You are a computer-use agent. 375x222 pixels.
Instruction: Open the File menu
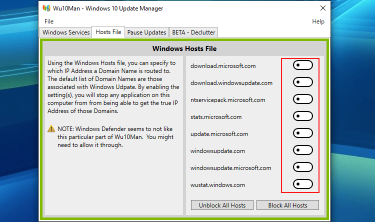tap(49, 21)
